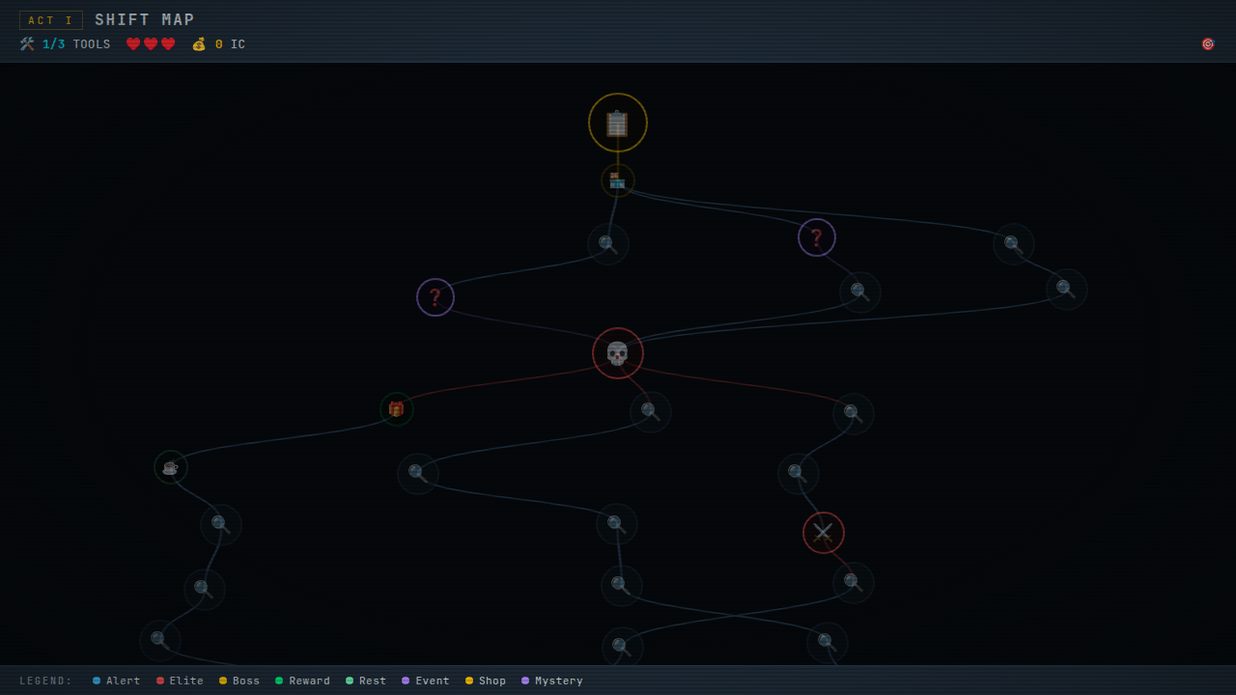1236x695 pixels.
Task: Select magnifier node just below right question mark
Action: [860, 292]
